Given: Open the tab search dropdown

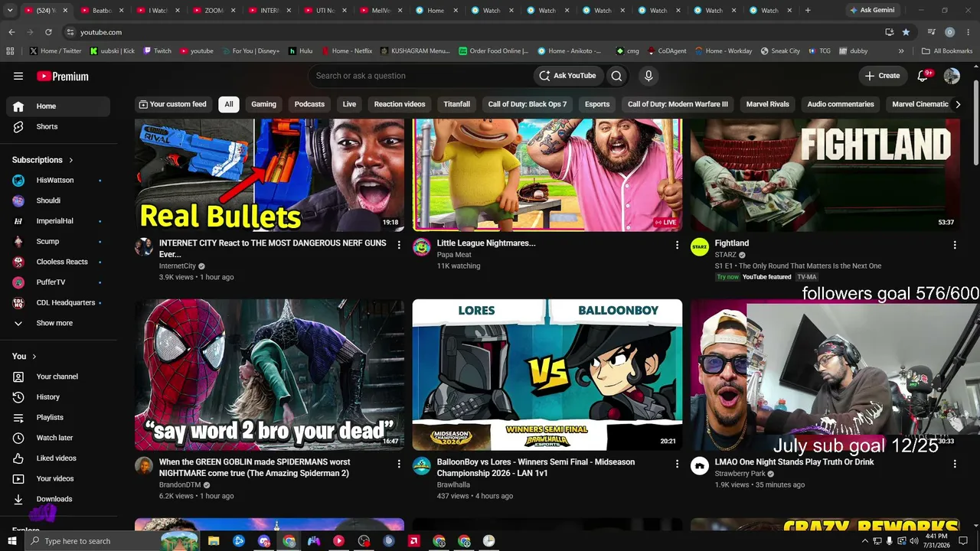Looking at the screenshot, I should [x=9, y=10].
